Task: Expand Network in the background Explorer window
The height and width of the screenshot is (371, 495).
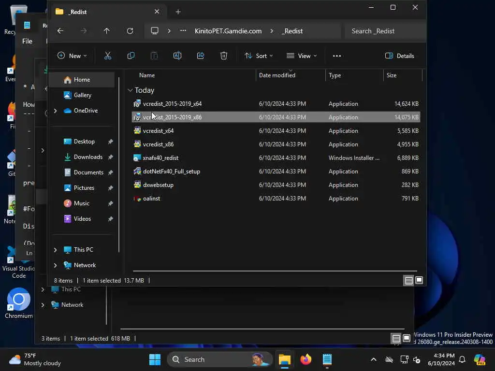Action: [43, 305]
